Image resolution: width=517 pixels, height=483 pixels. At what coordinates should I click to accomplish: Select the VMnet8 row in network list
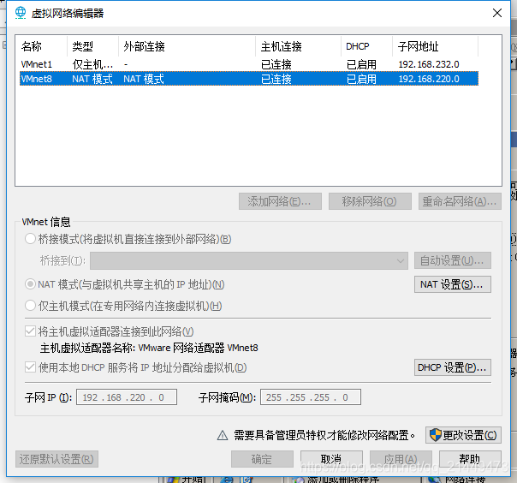tap(249, 79)
